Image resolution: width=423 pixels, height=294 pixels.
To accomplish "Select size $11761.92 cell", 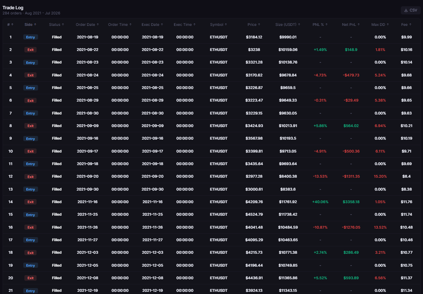I will point(288,202).
